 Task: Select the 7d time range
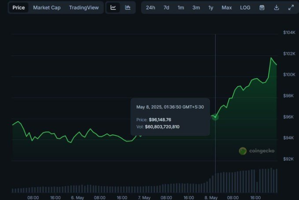coord(166,8)
